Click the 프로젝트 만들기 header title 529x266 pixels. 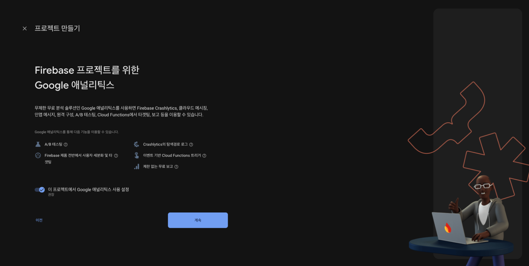pos(57,28)
